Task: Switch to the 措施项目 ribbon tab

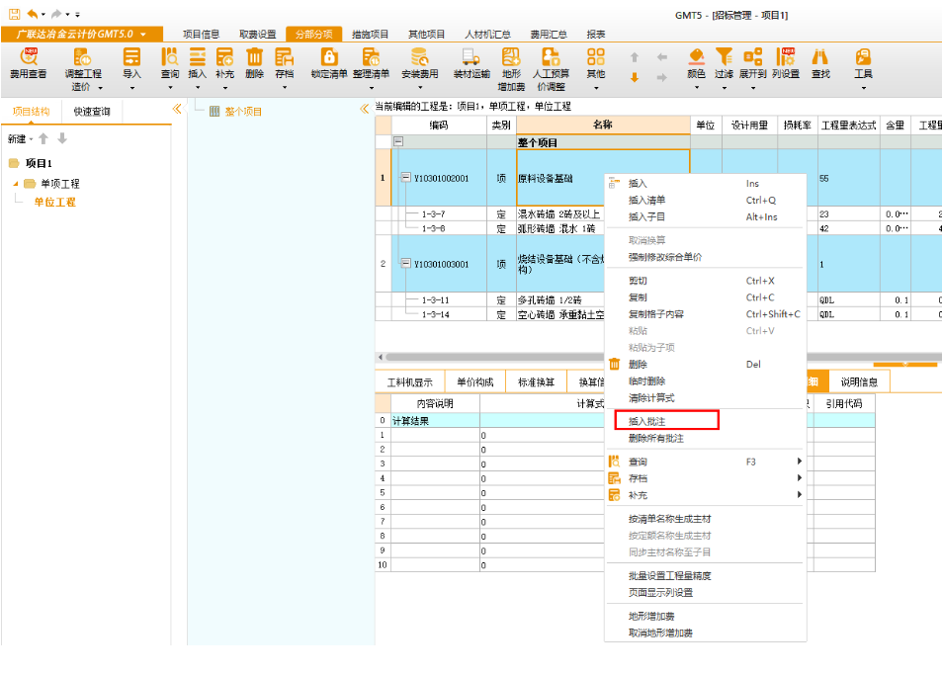Action: pos(371,35)
